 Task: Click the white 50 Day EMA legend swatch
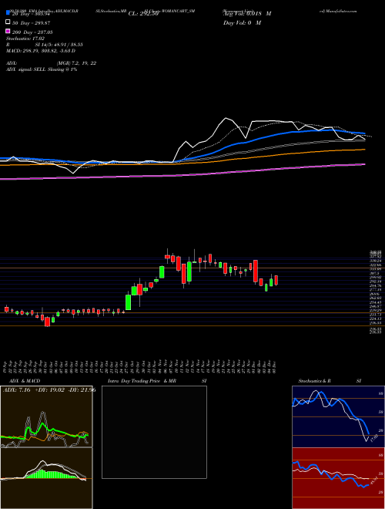[8, 22]
